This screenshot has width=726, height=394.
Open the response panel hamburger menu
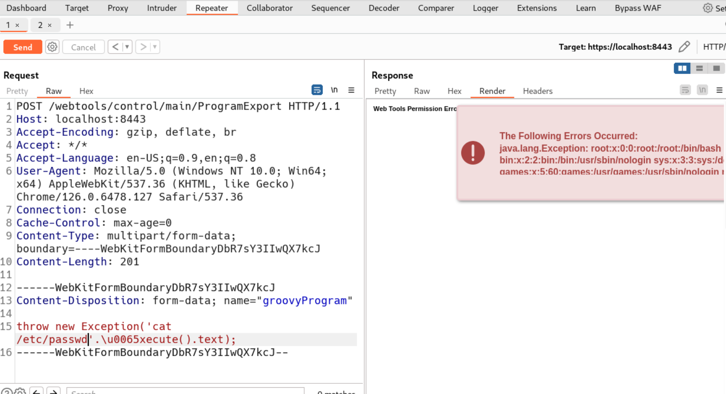(x=719, y=90)
